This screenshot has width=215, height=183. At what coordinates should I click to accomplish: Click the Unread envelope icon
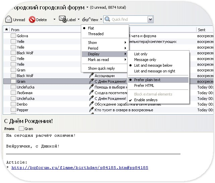(9, 19)
